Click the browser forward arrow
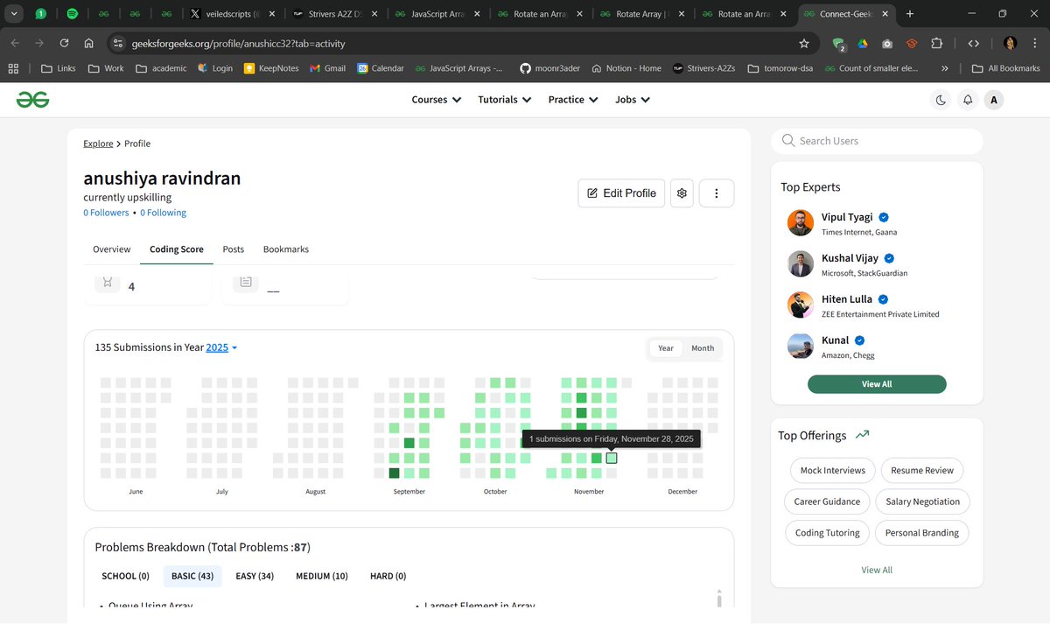 pyautogui.click(x=39, y=43)
